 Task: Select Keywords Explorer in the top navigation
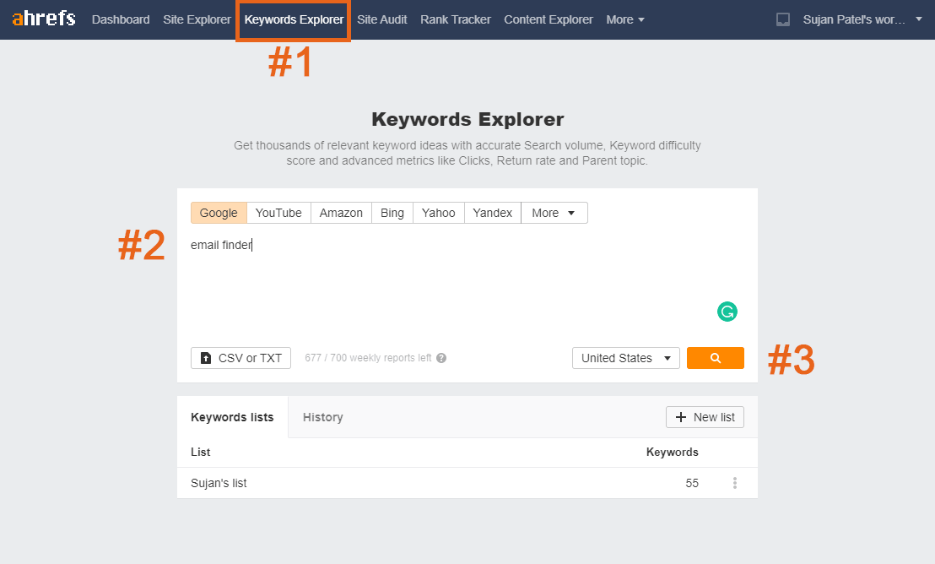point(294,19)
